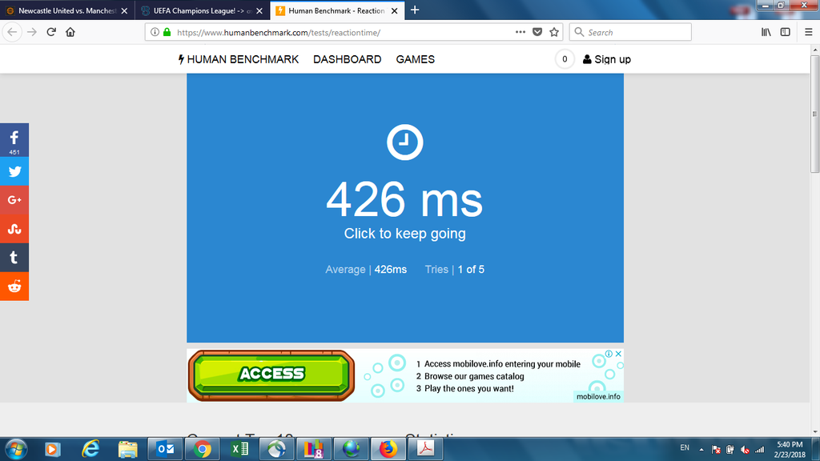Open the Library icon in toolbar
The width and height of the screenshot is (820, 461).
[x=766, y=32]
